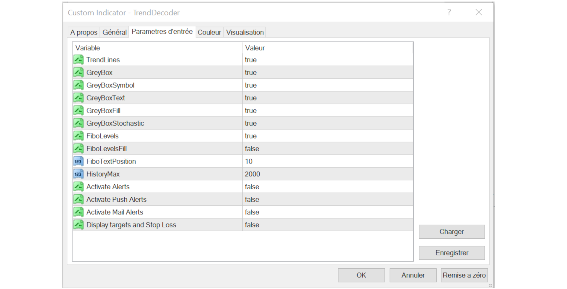This screenshot has height=289, width=567.
Task: Click the FiboTextPosition integer icon
Action: 79,161
